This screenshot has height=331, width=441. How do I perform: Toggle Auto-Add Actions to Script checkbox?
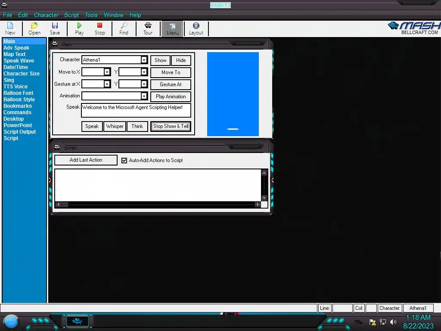tap(124, 160)
